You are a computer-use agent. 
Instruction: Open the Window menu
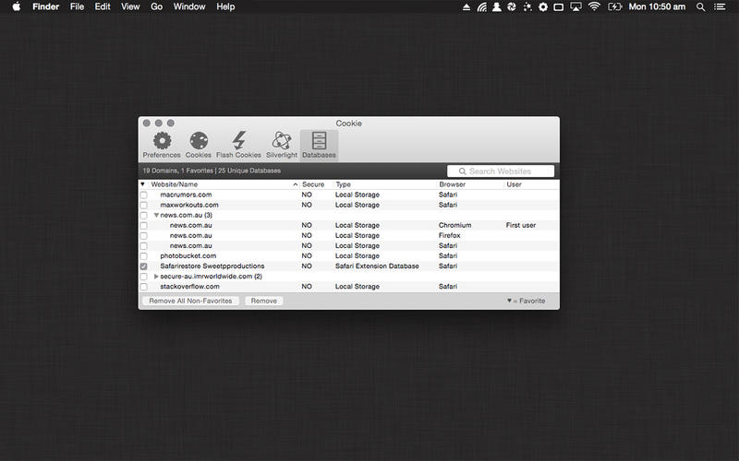tap(189, 6)
